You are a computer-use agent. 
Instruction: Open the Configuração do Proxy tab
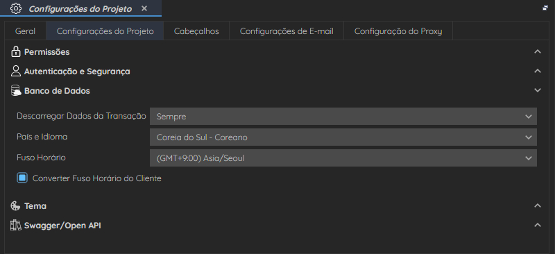[398, 31]
